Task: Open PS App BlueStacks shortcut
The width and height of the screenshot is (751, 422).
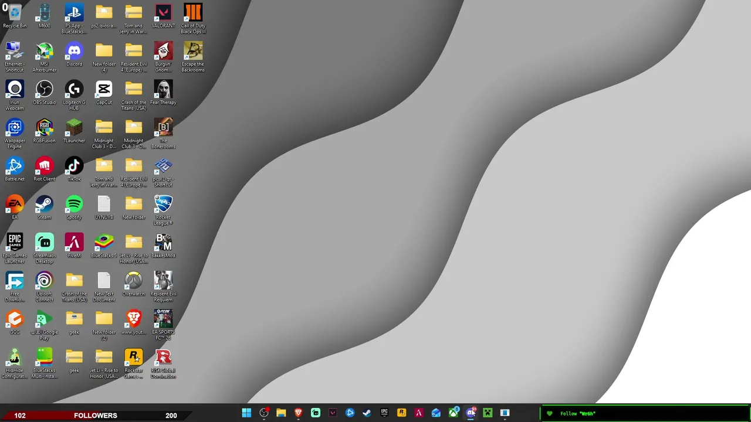Action: (74, 19)
